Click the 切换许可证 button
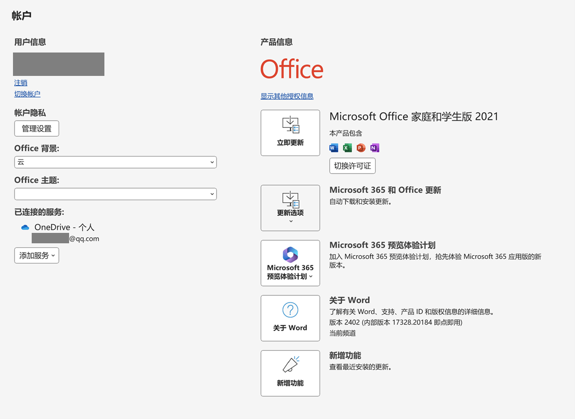575x419 pixels. 352,166
